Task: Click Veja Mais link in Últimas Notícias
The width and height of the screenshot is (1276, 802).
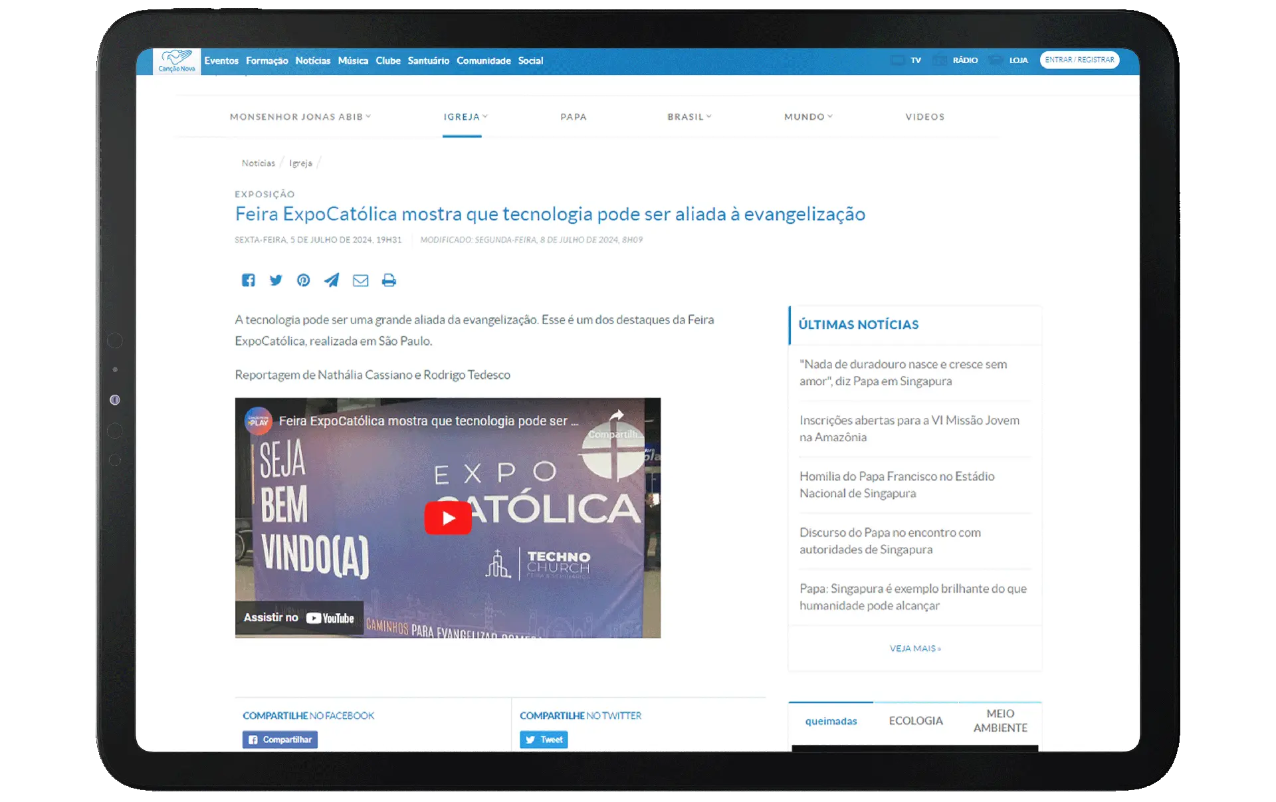Action: tap(915, 649)
